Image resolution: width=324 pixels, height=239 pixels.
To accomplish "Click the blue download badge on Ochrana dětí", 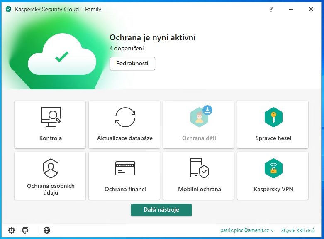I will pyautogui.click(x=207, y=110).
